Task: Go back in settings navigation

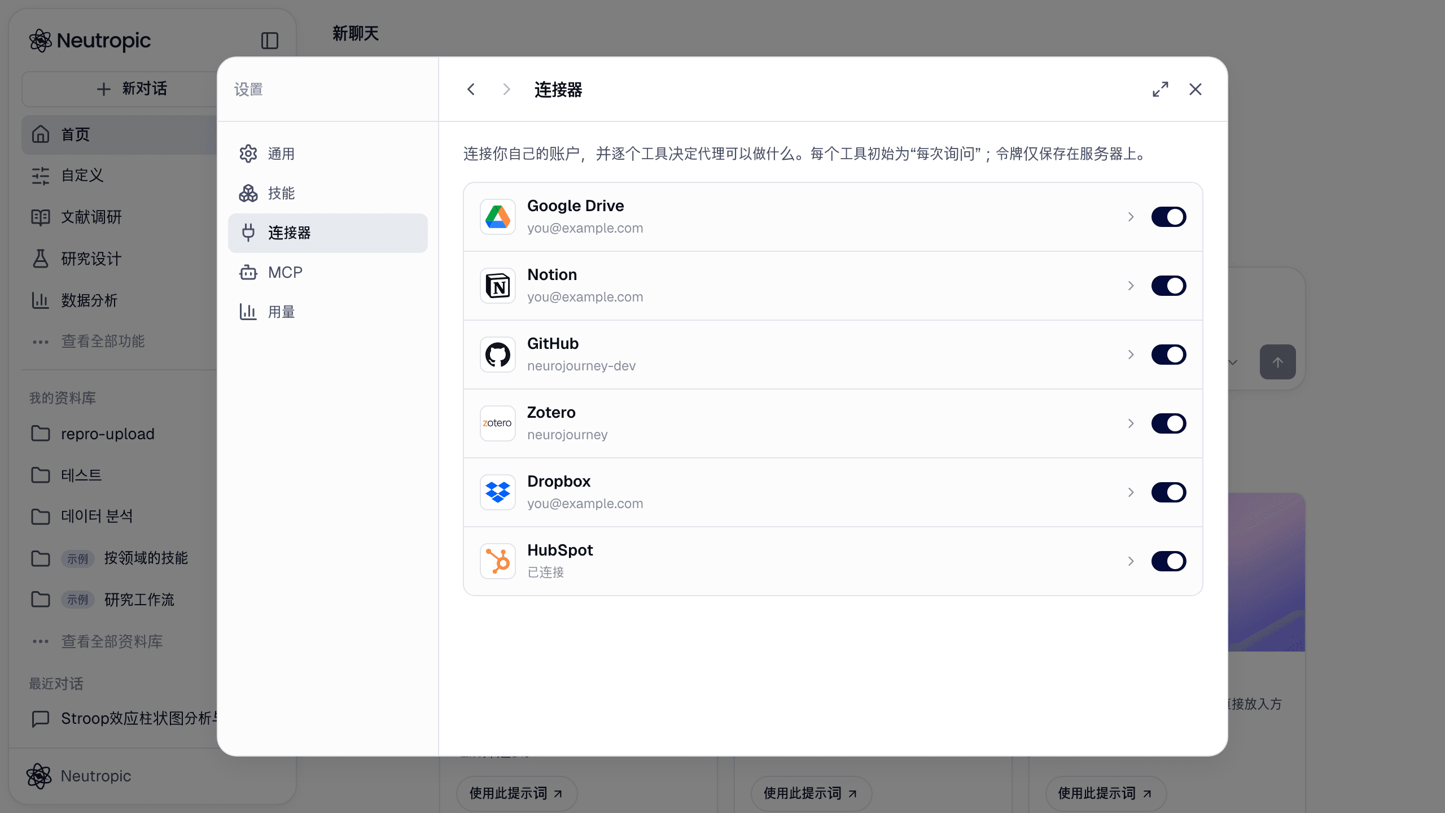Action: [471, 89]
